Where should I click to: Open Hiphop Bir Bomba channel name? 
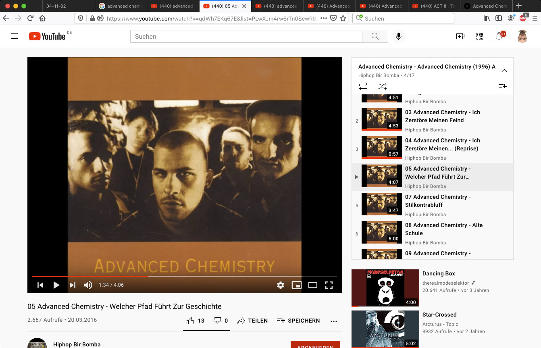point(77,344)
